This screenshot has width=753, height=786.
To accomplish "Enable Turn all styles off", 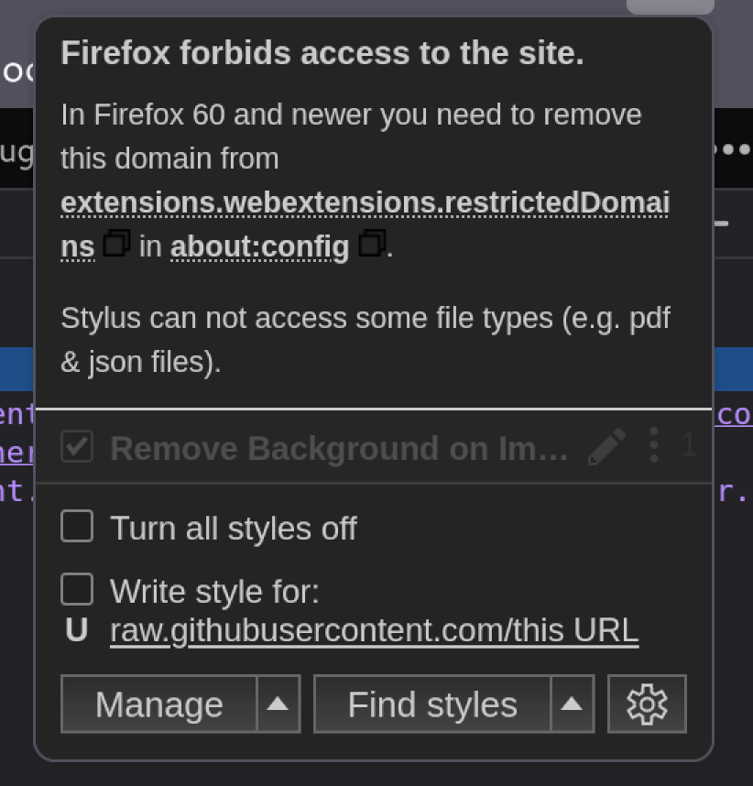I will [77, 526].
